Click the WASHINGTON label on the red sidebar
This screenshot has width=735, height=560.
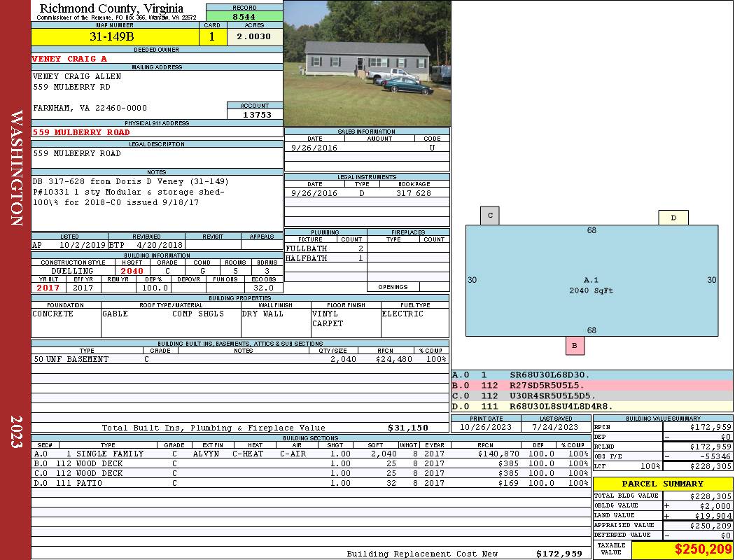16,168
